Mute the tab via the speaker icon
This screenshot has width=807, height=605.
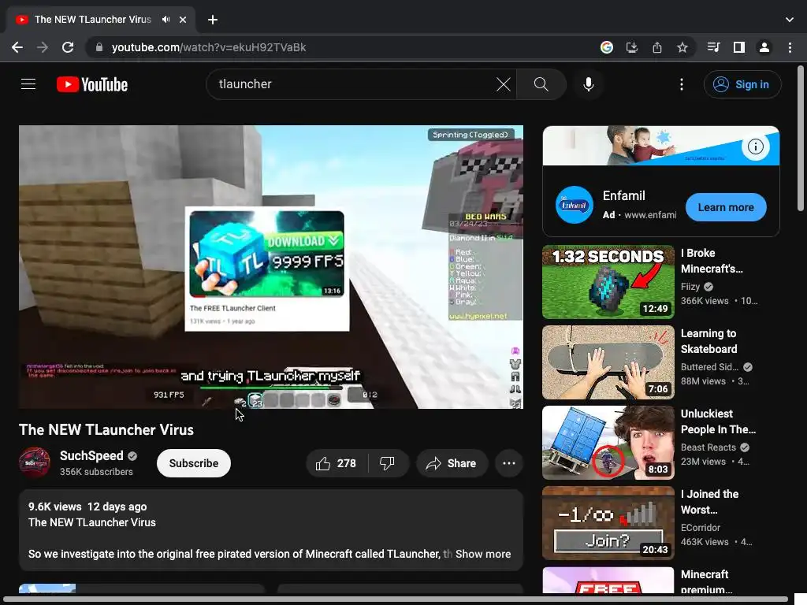coord(165,20)
